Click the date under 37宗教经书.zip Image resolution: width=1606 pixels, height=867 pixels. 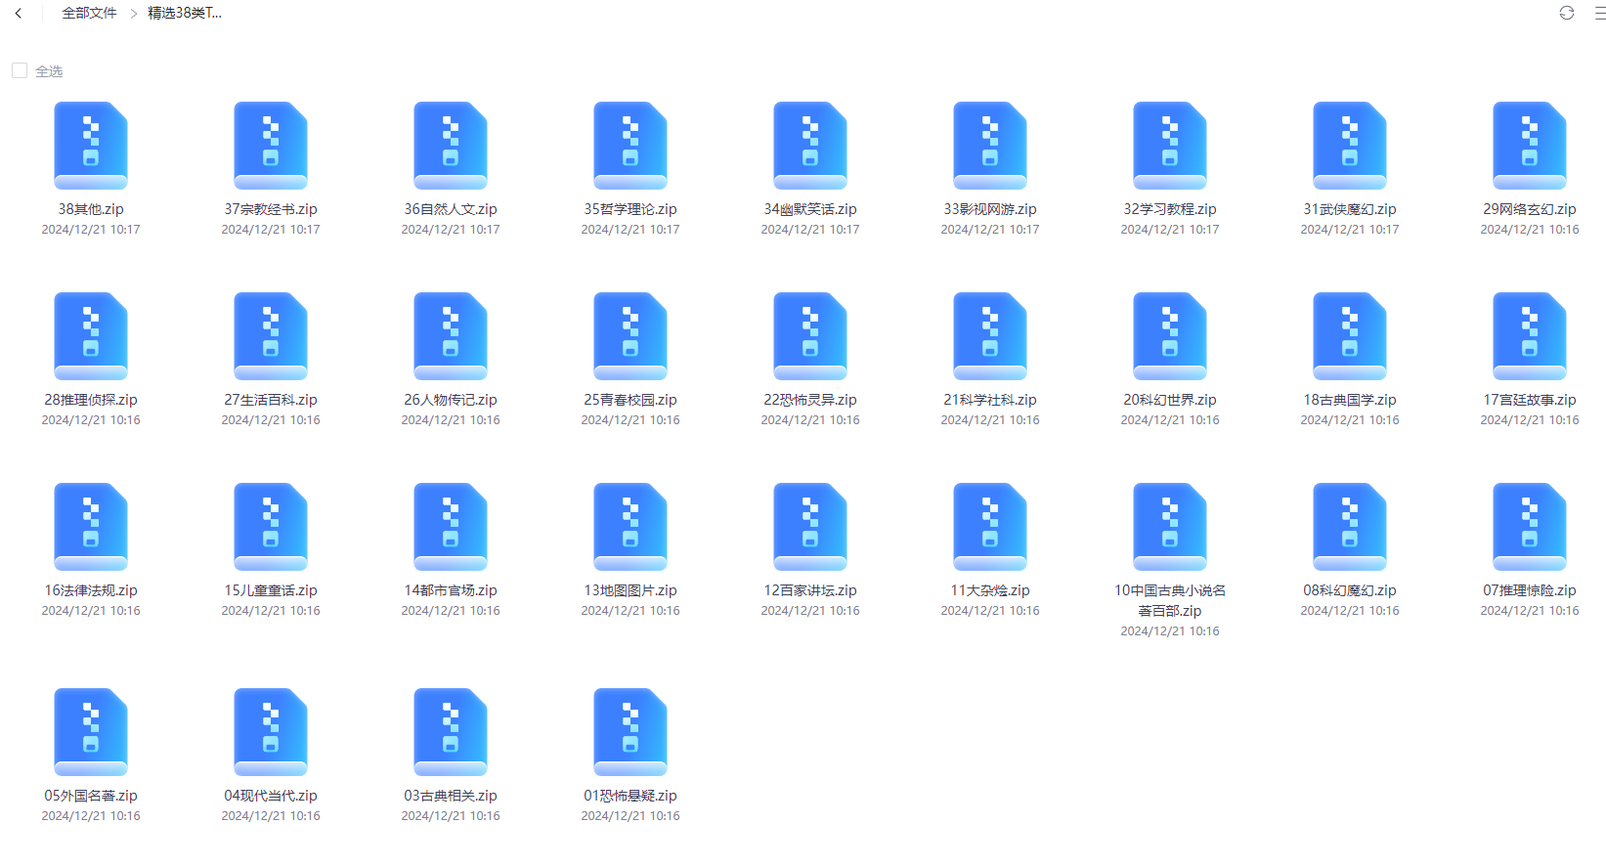coord(271,230)
